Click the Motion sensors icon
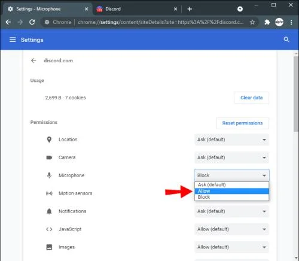The height and width of the screenshot is (261, 299). click(49, 193)
